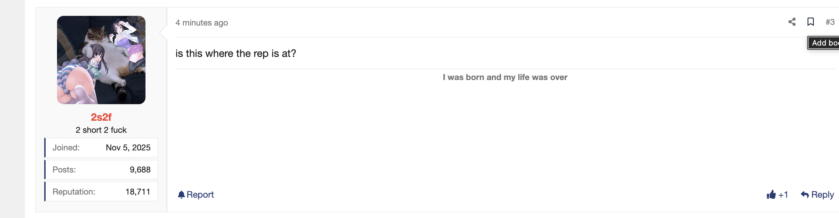Viewport: 839px width, 218px height.
Task: Click the Posts count 9,688
Action: [140, 170]
